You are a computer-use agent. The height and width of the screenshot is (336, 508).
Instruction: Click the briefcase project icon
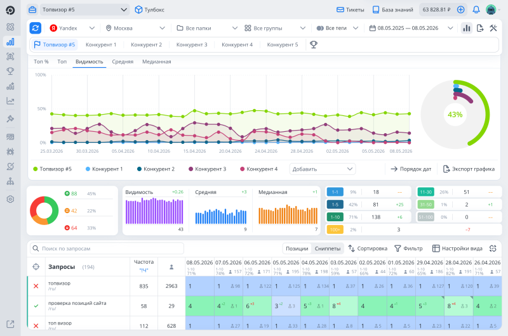click(x=32, y=10)
